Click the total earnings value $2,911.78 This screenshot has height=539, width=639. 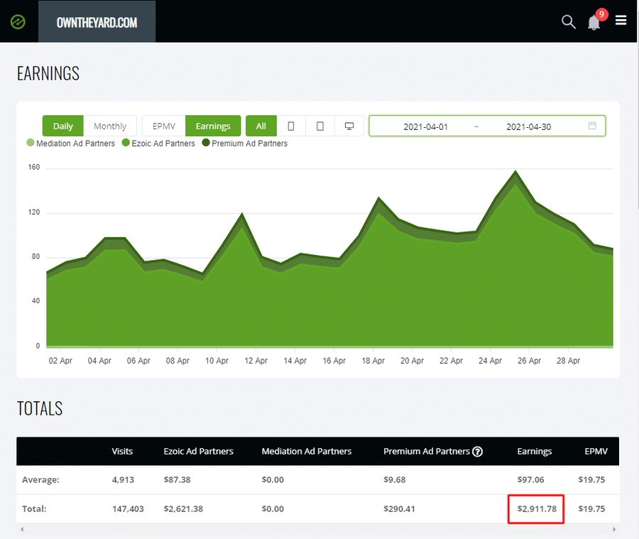pyautogui.click(x=537, y=509)
